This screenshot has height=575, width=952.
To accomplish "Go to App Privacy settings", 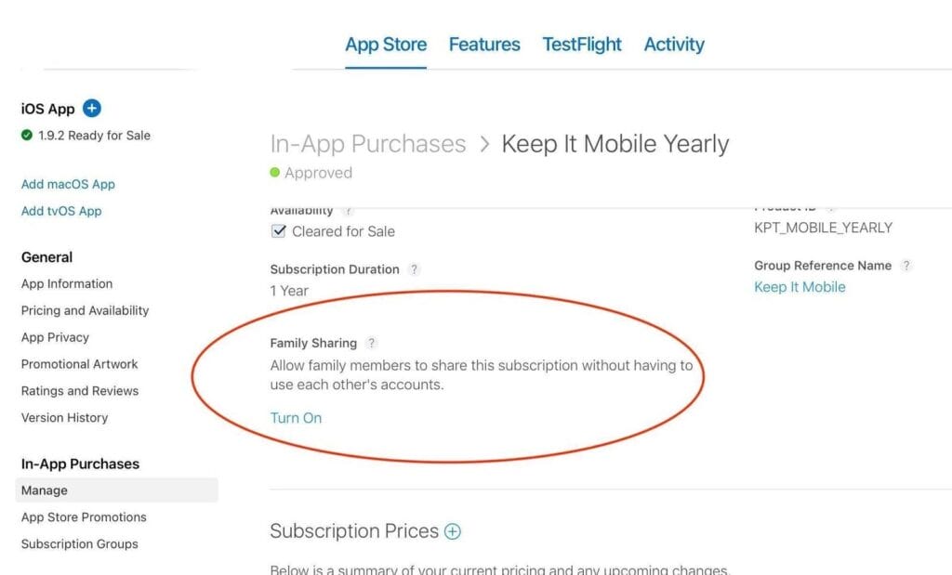I will (x=55, y=337).
